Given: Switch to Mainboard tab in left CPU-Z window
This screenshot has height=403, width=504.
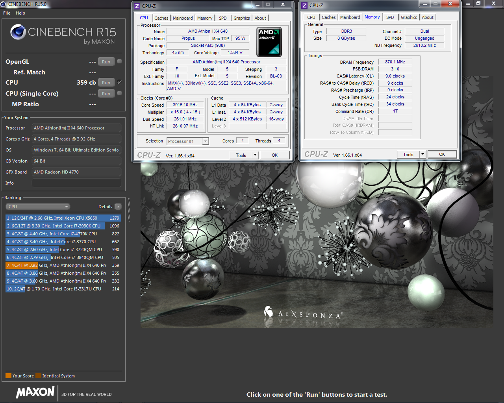Looking at the screenshot, I should (x=183, y=18).
